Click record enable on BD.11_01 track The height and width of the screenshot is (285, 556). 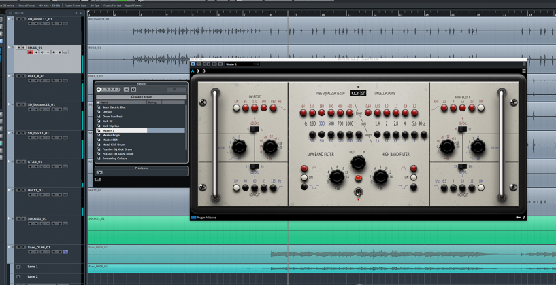(30, 52)
